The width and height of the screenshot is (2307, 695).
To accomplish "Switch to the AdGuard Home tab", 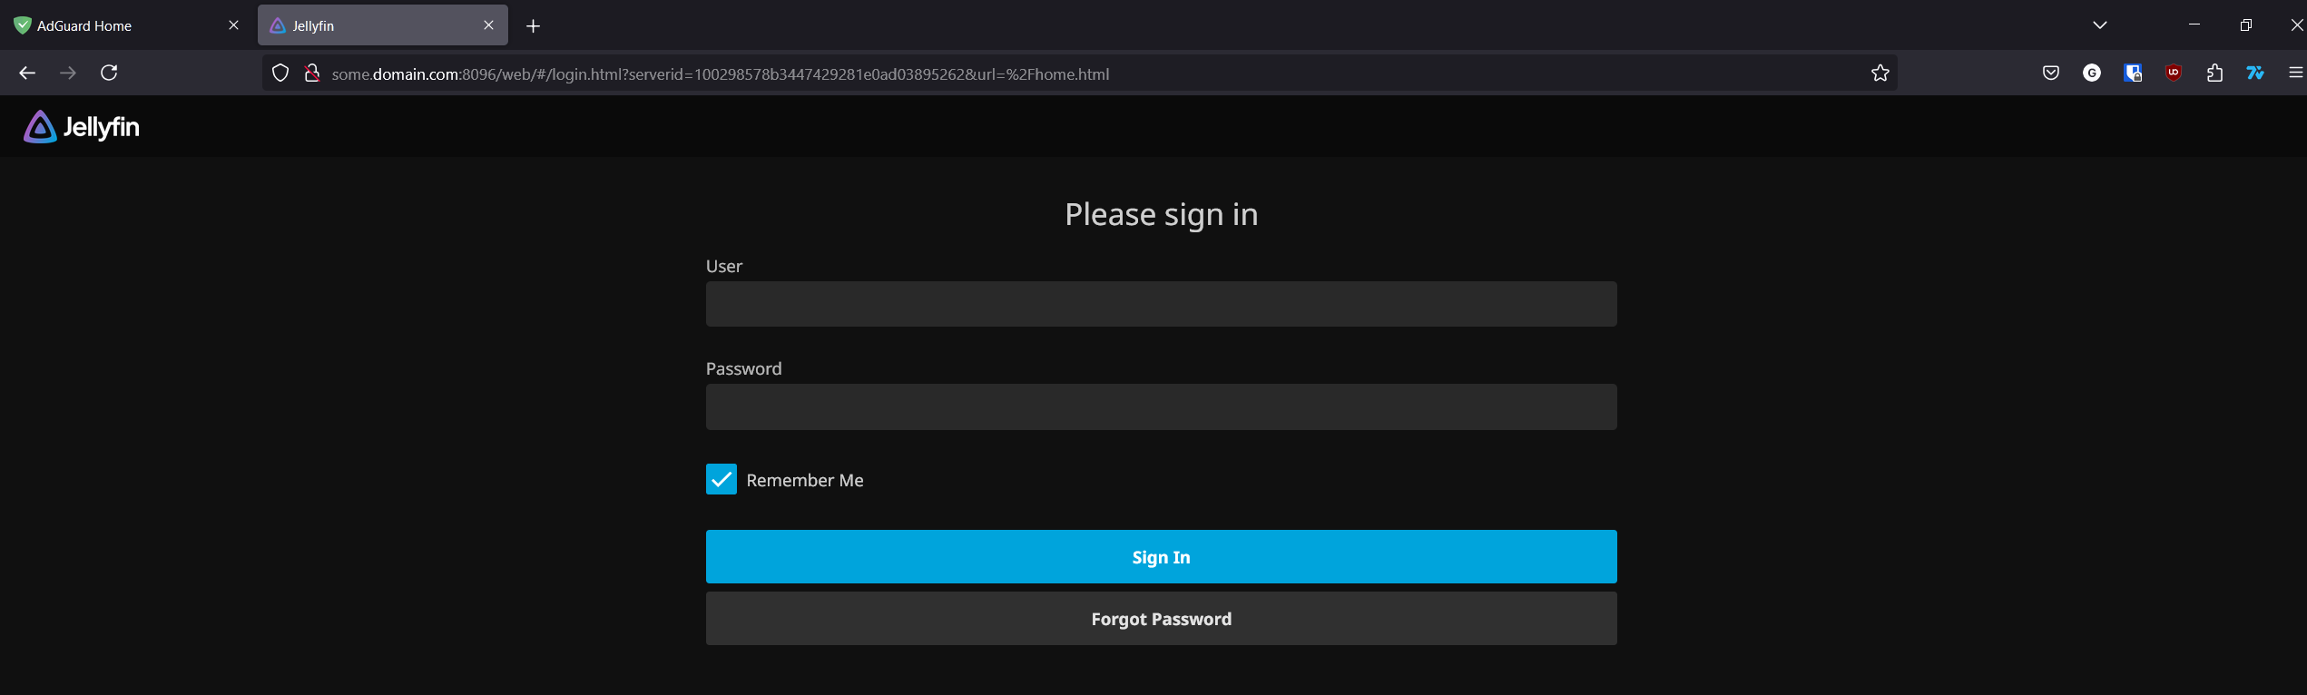I will [118, 25].
